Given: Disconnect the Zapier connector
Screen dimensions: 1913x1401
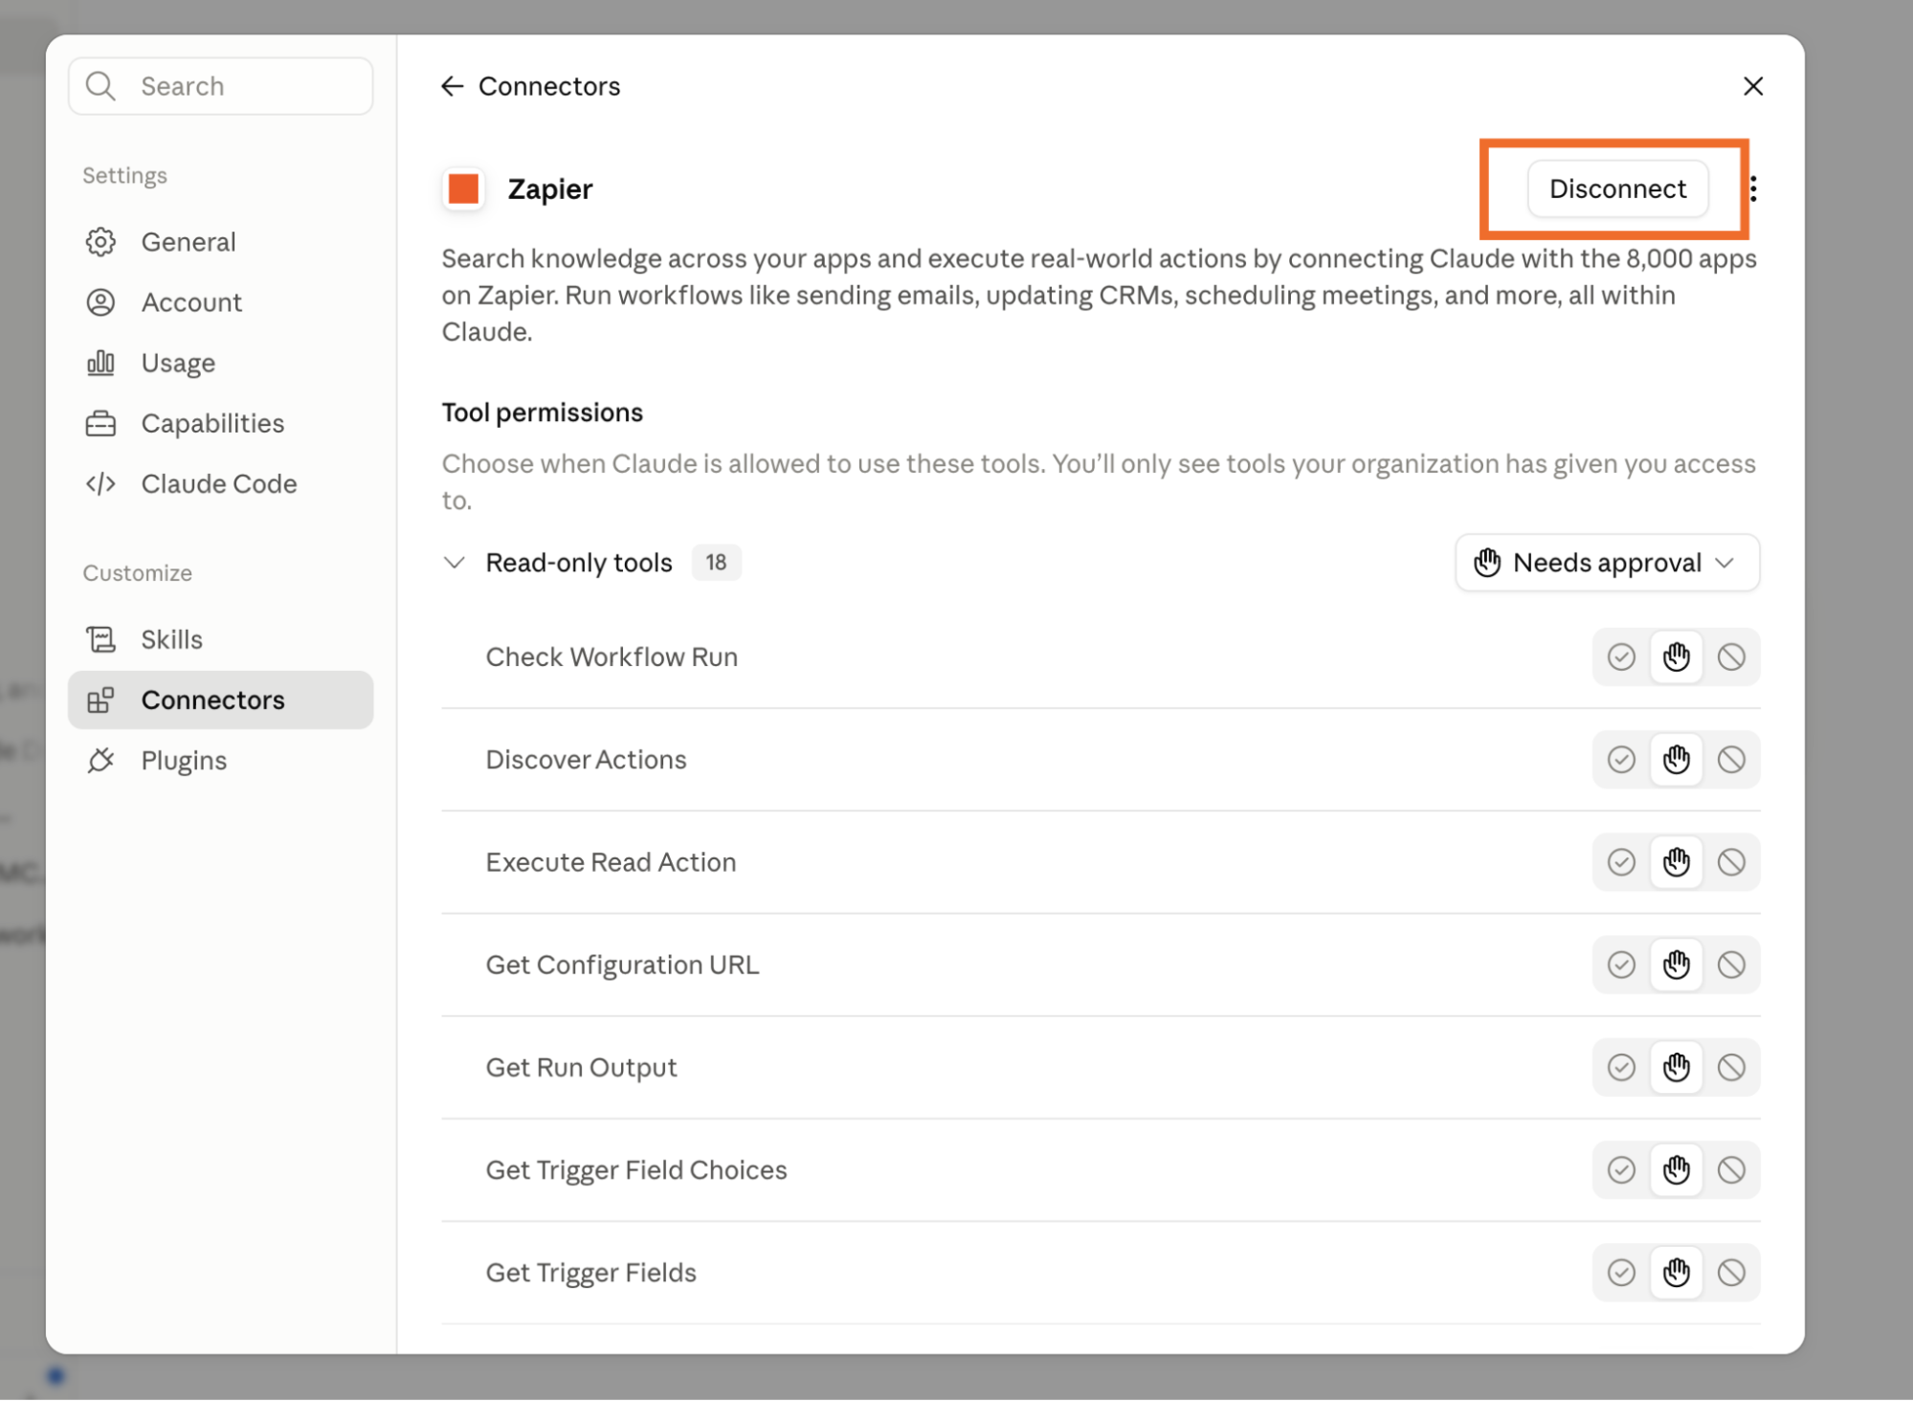Looking at the screenshot, I should point(1617,189).
